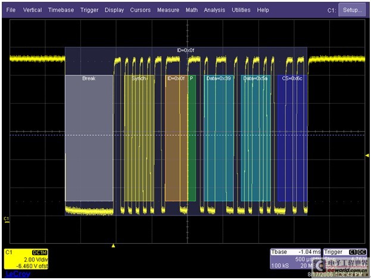The image size is (371, 280).
Task: Open the Vertical menu
Action: click(32, 10)
